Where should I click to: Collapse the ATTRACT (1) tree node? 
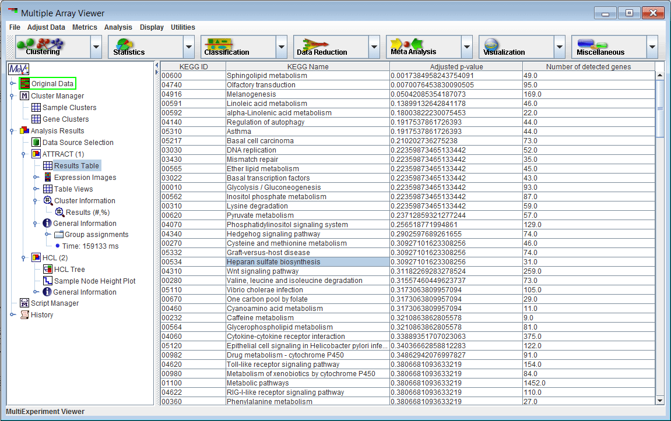(x=24, y=154)
